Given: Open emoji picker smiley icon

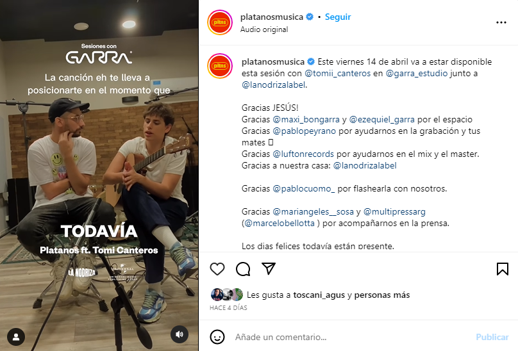Looking at the screenshot, I should (x=217, y=337).
